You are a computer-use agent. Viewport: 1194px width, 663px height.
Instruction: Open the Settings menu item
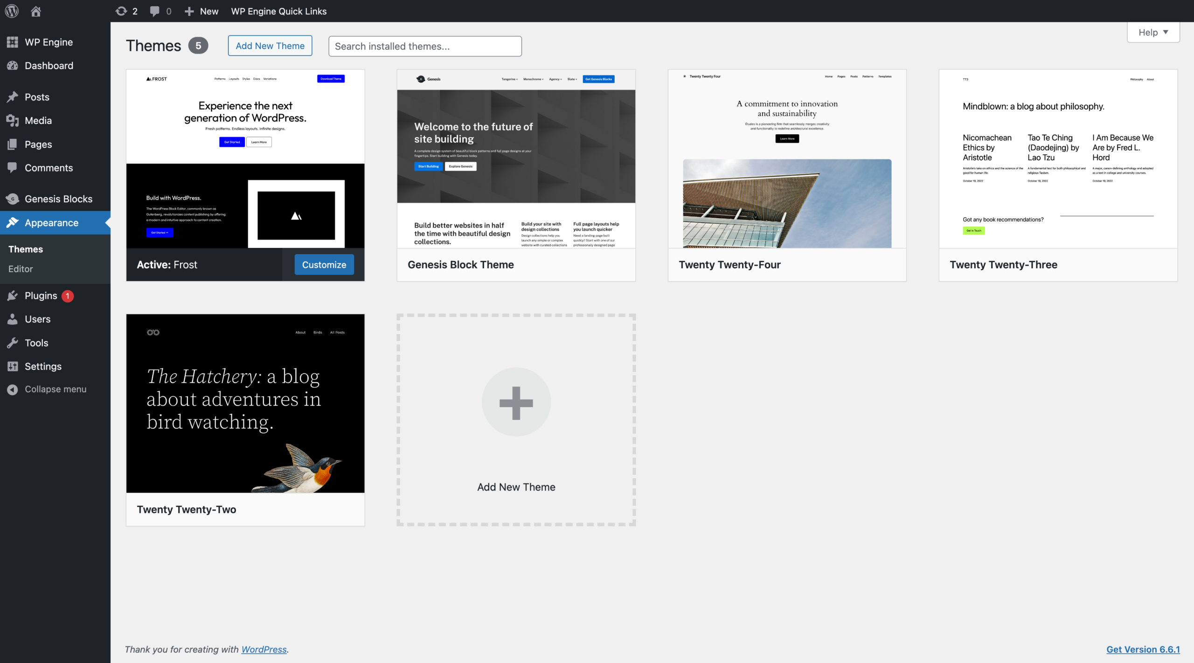click(x=43, y=366)
